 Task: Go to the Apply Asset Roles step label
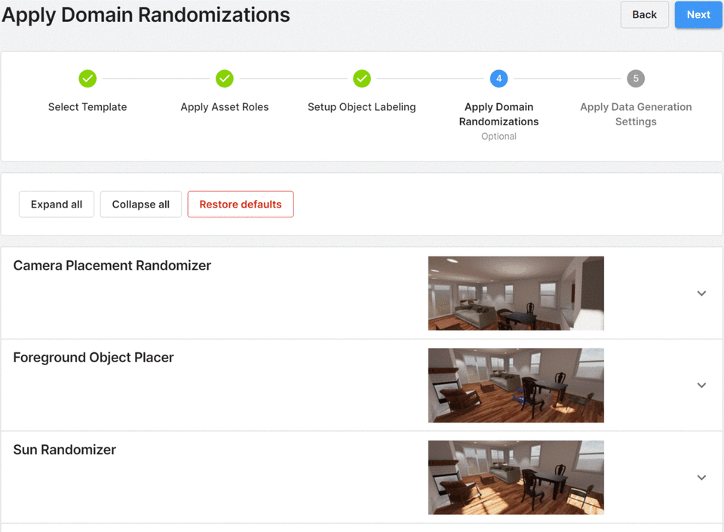coord(225,107)
